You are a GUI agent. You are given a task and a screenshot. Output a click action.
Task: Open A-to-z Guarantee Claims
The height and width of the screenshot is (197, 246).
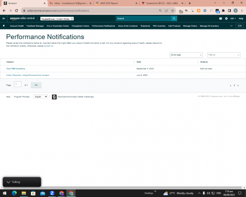coord(58,26)
